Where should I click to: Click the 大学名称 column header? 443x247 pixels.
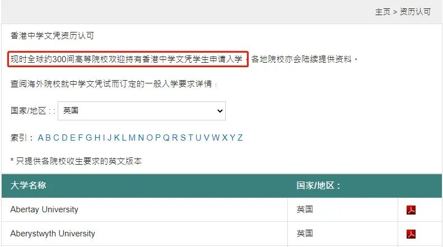(28, 185)
